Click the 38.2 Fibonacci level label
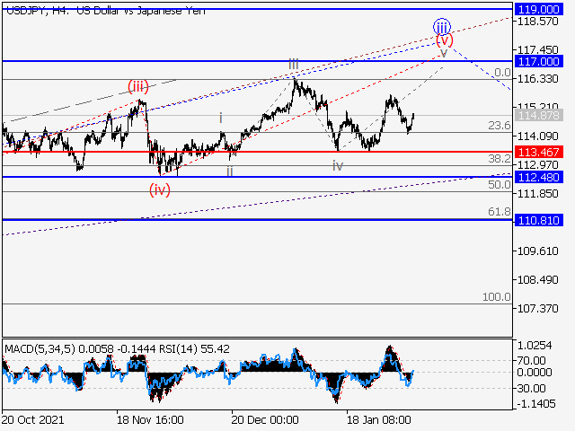 (500, 159)
